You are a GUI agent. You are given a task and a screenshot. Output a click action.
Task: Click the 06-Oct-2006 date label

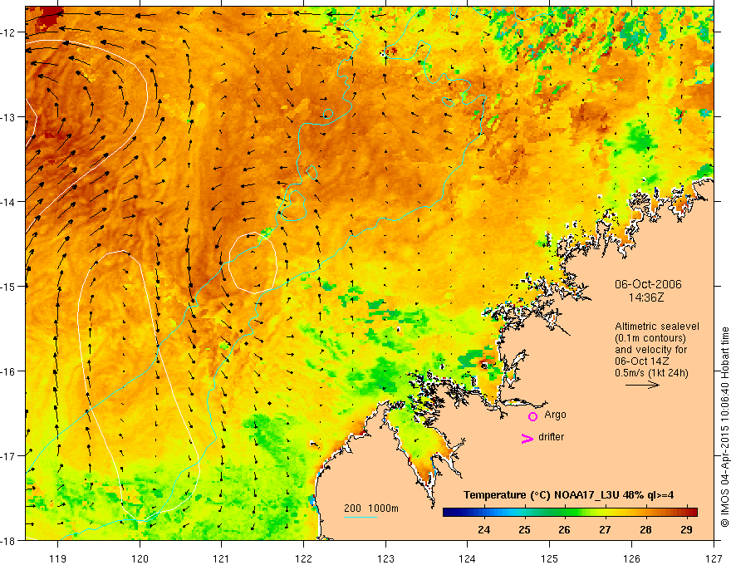[648, 284]
